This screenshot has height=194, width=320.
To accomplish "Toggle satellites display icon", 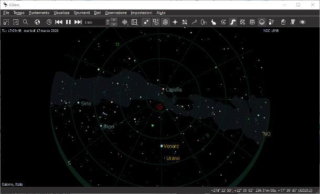I will click(185, 22).
